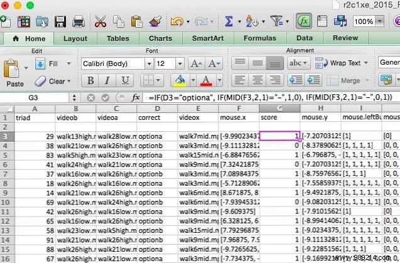The image size is (400, 263).
Task: Click the Show Toolbox icon
Action: tap(322, 21)
